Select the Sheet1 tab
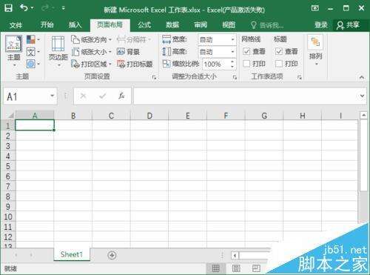The height and width of the screenshot is (275, 370). pyautogui.click(x=72, y=254)
